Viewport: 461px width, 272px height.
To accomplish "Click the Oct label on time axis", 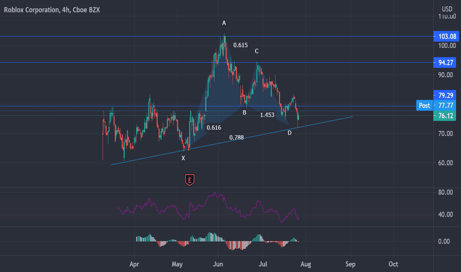I will pos(393,264).
